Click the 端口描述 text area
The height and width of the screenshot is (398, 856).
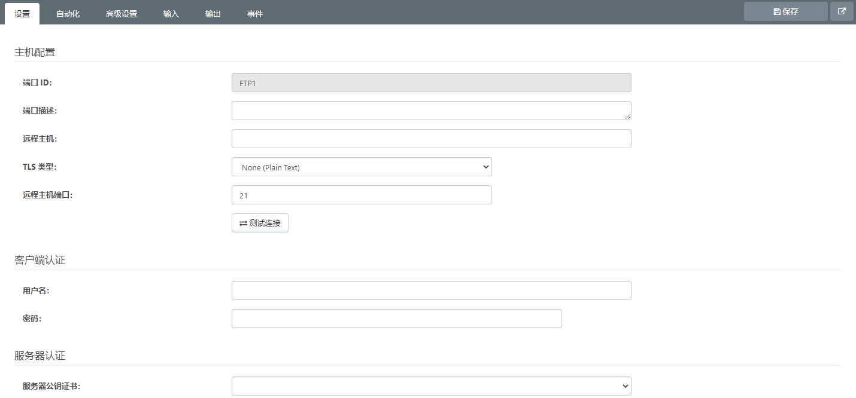(431, 111)
